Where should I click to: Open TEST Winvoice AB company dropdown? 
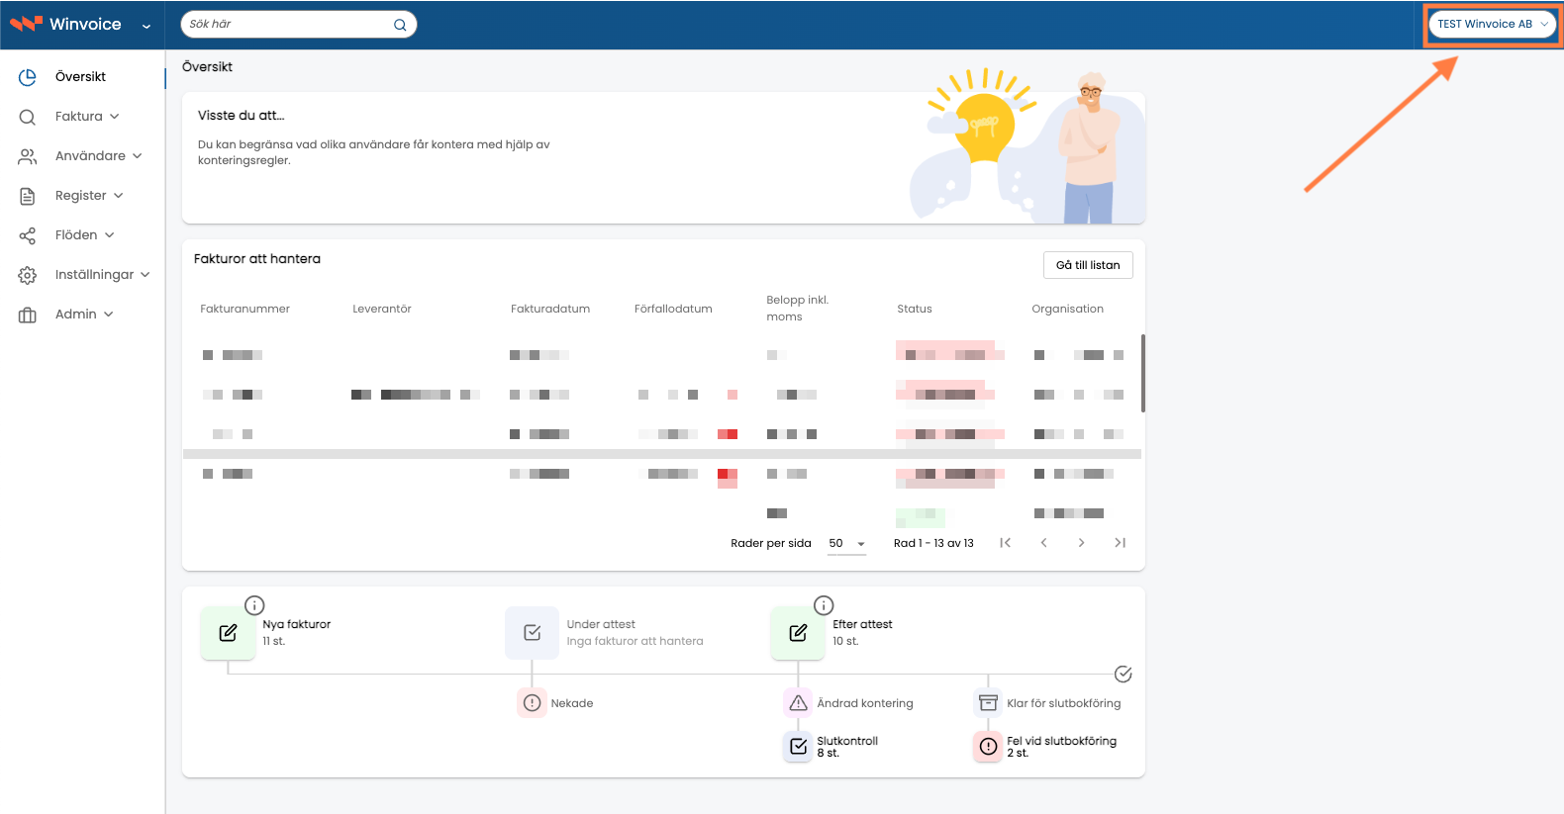1493,25
